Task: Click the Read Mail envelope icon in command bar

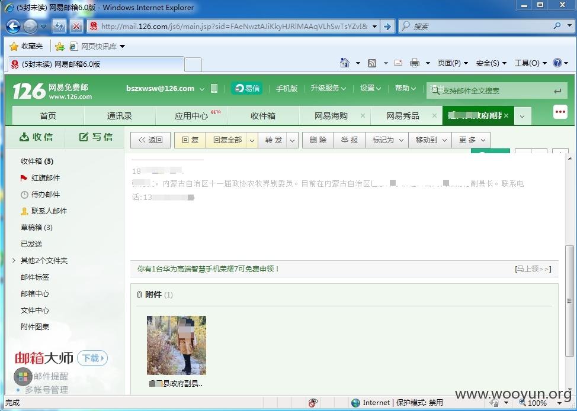Action: pyautogui.click(x=398, y=63)
